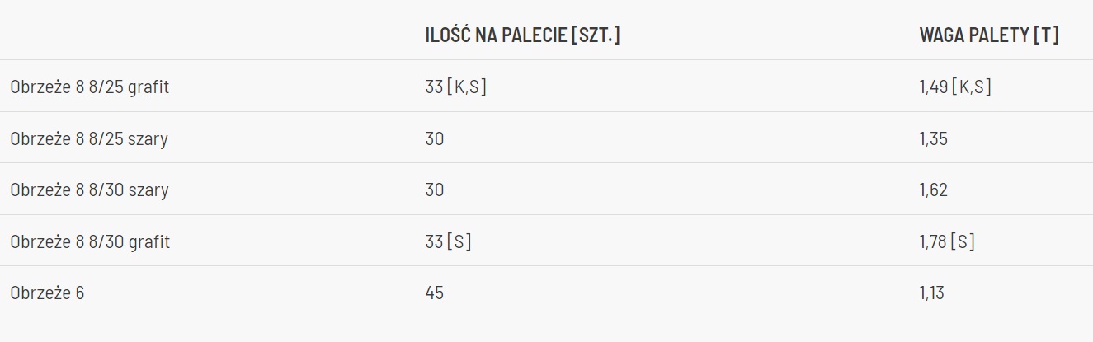Click number 33 in Obrzeże 8 8/25 grafit row
Screen dimensions: 1093x342
[434, 87]
